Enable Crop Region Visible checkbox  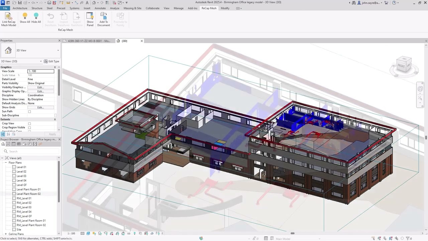click(29, 128)
